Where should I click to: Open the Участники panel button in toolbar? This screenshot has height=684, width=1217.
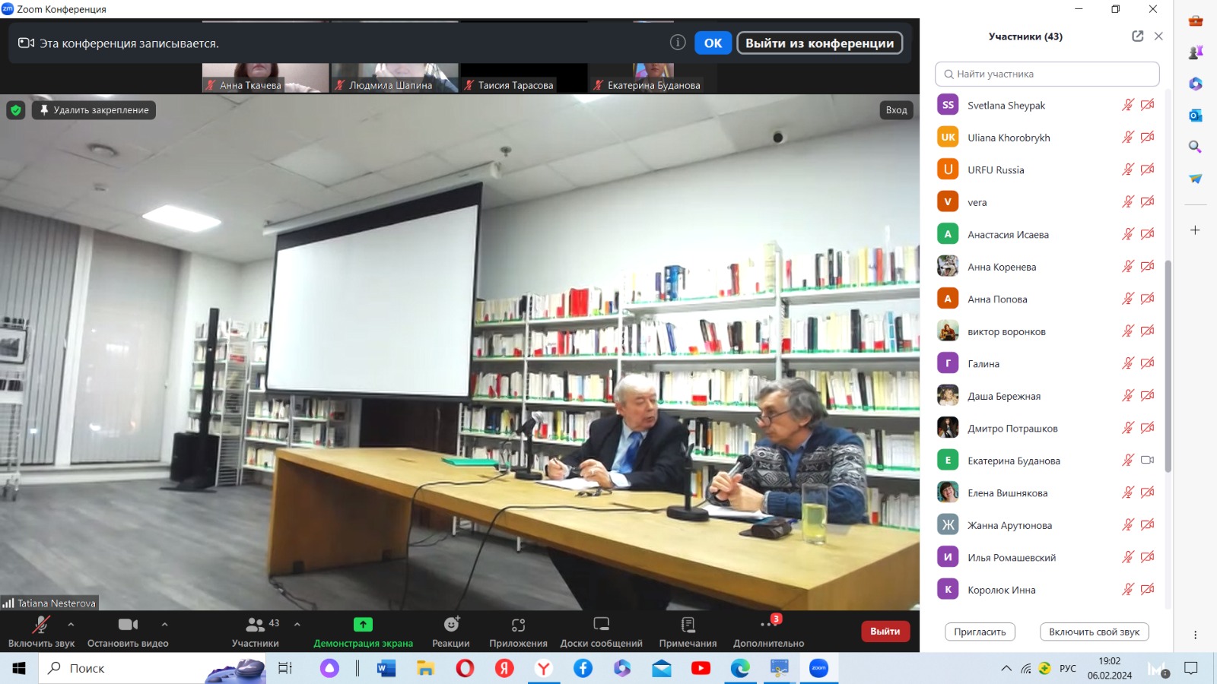256,632
